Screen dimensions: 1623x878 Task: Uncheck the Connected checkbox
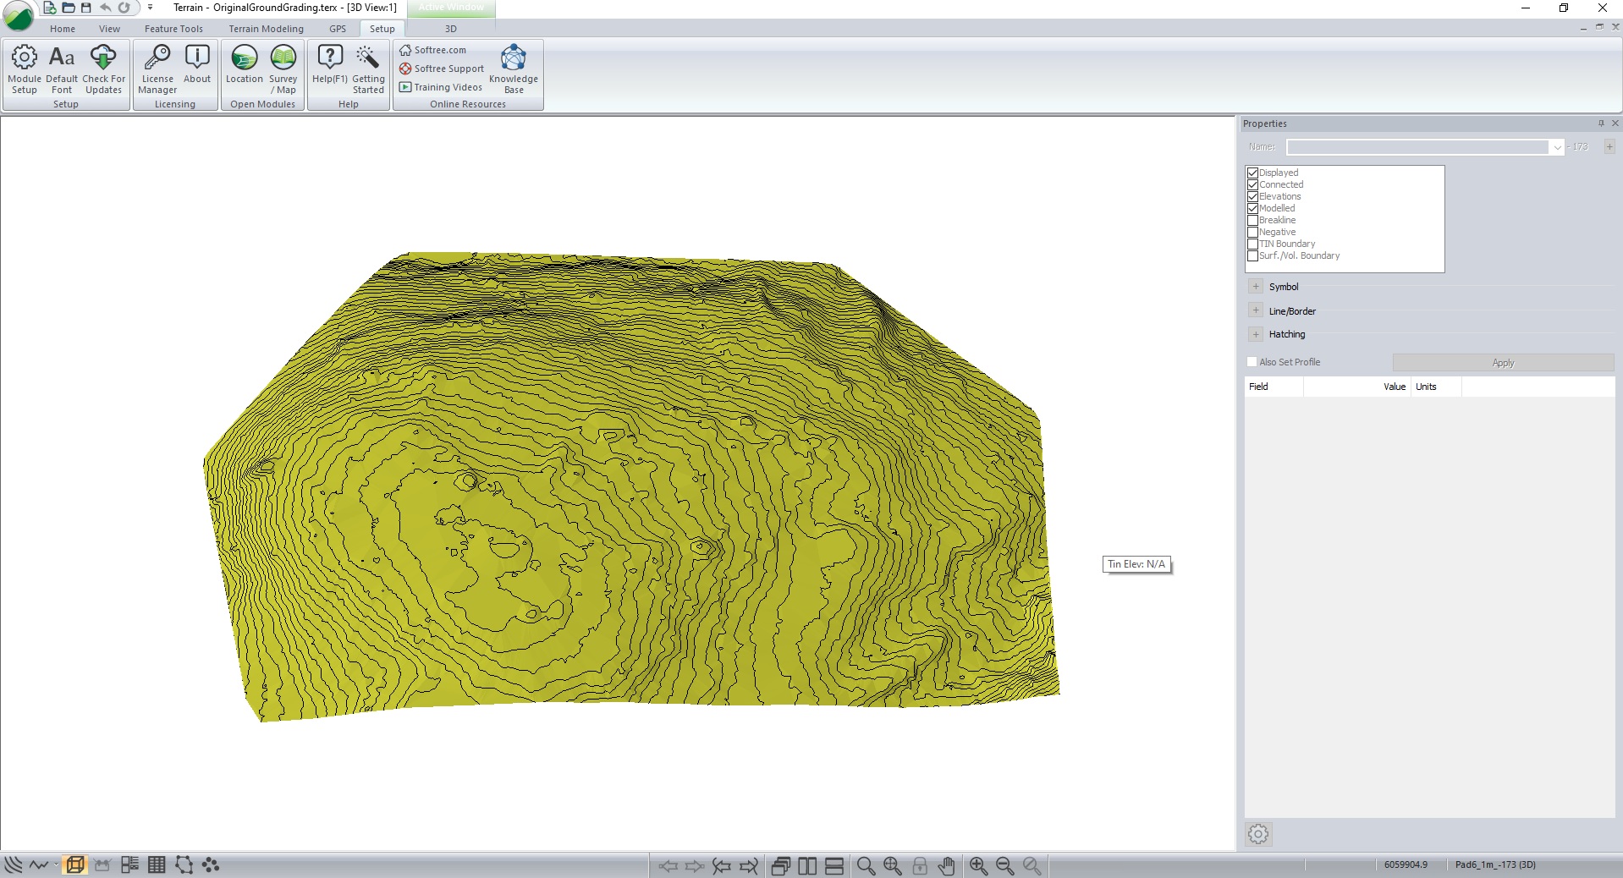coord(1252,184)
